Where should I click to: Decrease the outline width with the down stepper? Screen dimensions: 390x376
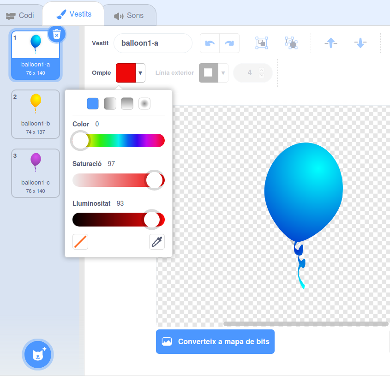click(261, 75)
